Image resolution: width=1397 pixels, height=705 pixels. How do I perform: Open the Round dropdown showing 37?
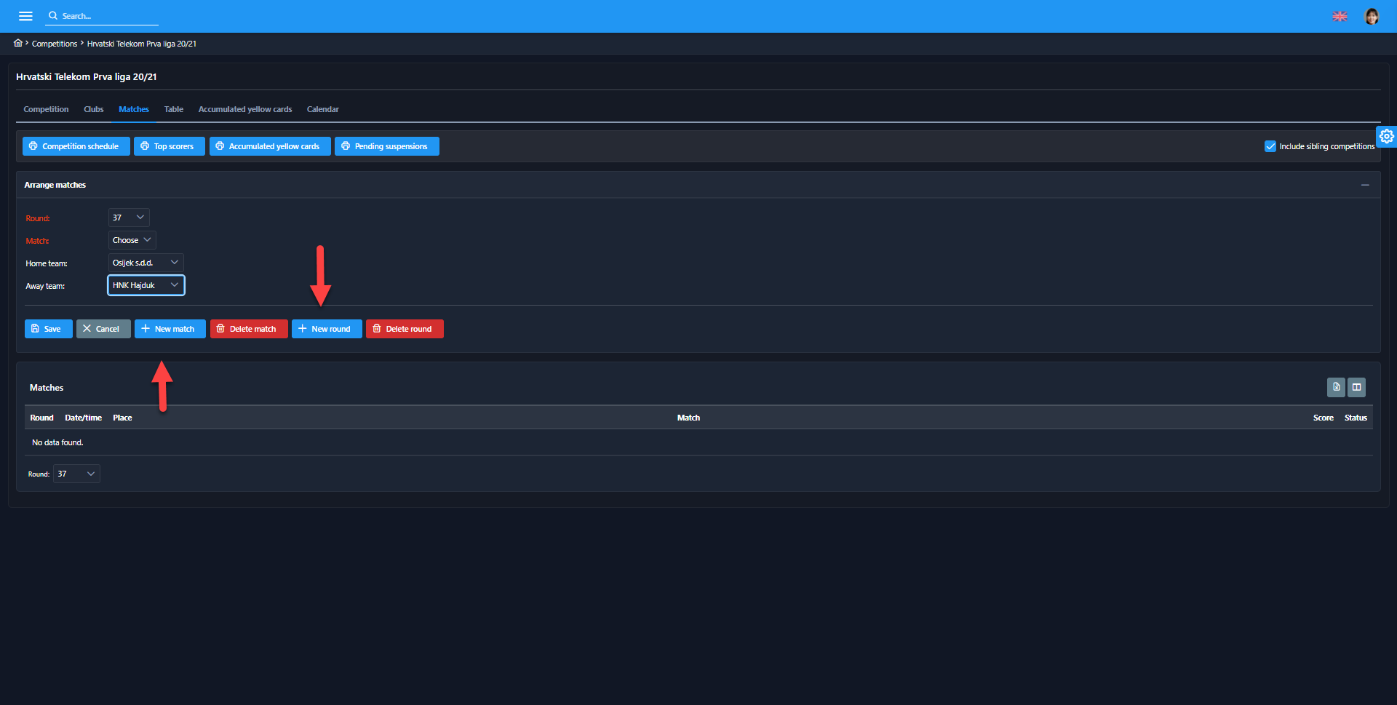click(x=129, y=218)
